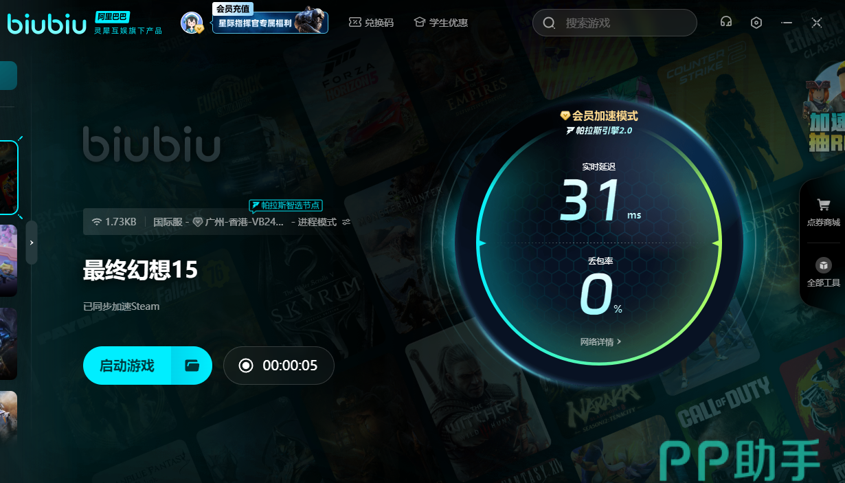845x483 pixels.
Task: Open the 点券商城 shopping cart
Action: click(x=823, y=212)
